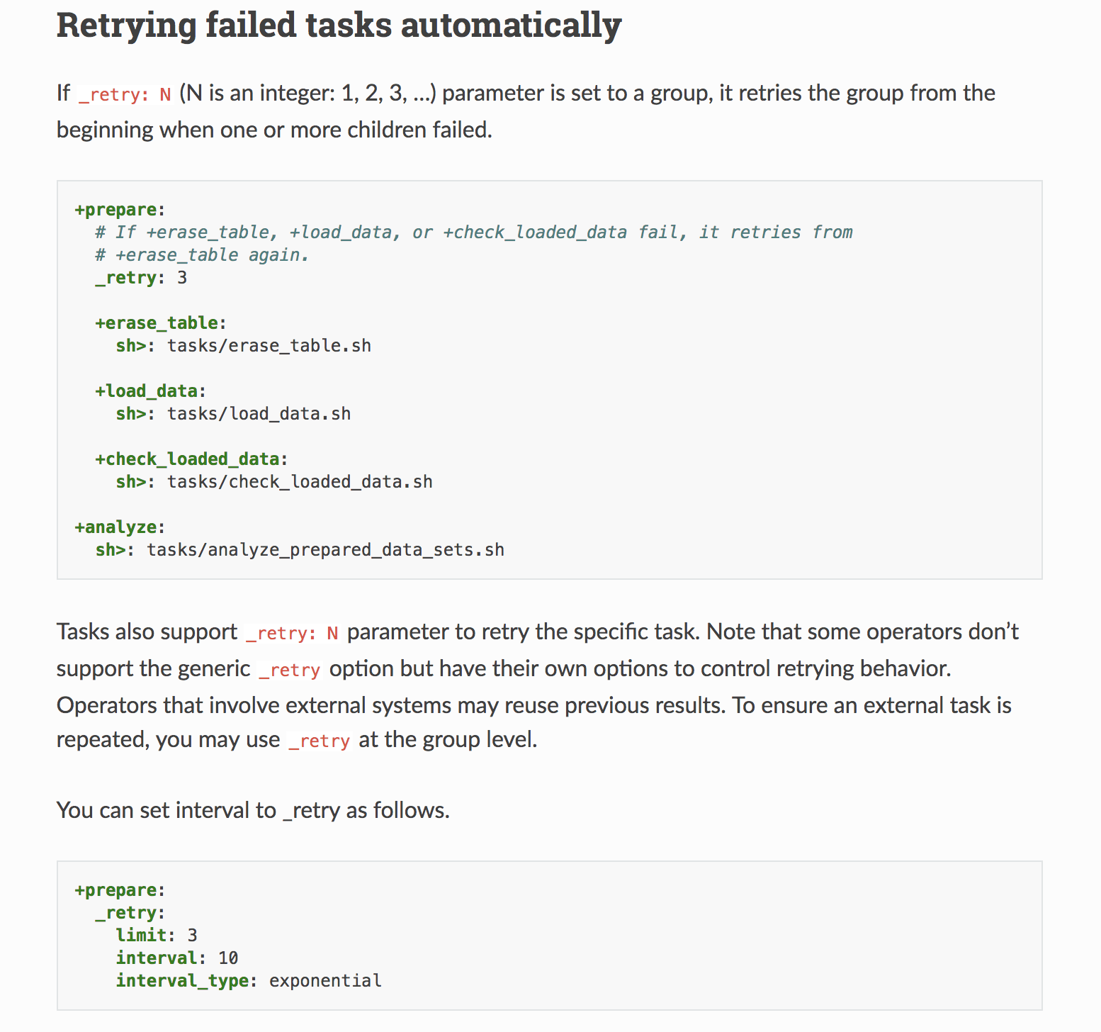Click "interval: 10" line in code block

[x=177, y=958]
